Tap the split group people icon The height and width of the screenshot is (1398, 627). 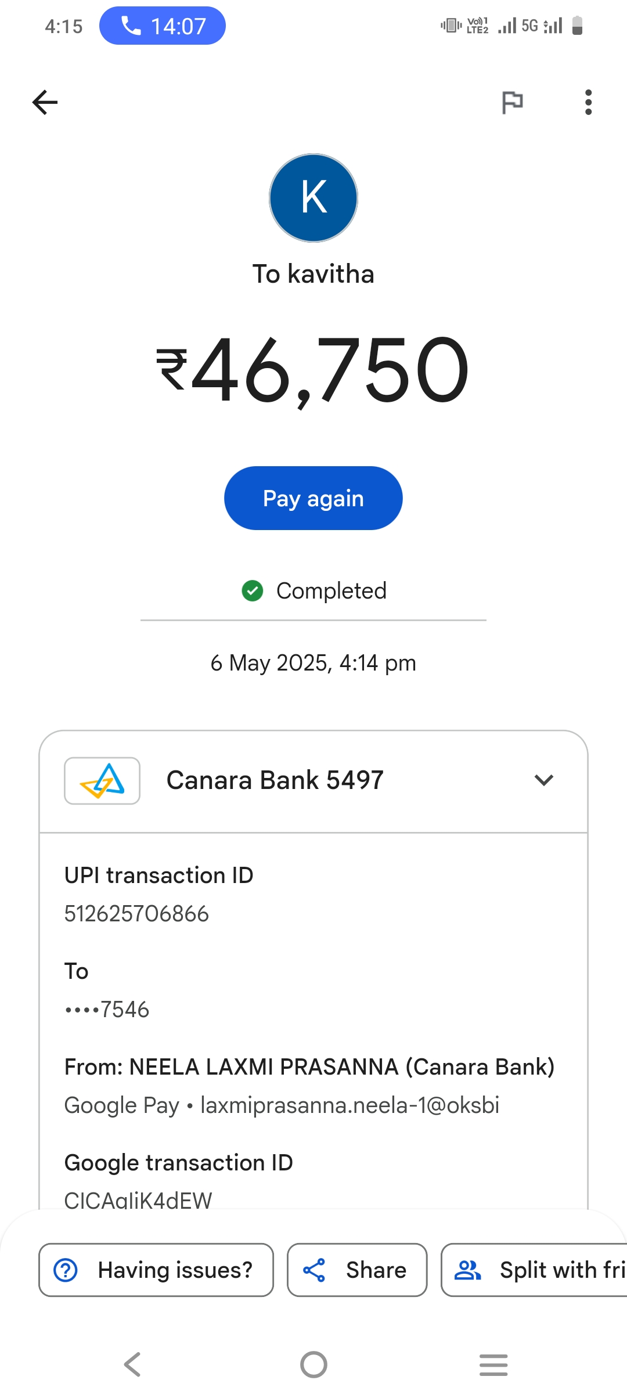pos(467,1270)
